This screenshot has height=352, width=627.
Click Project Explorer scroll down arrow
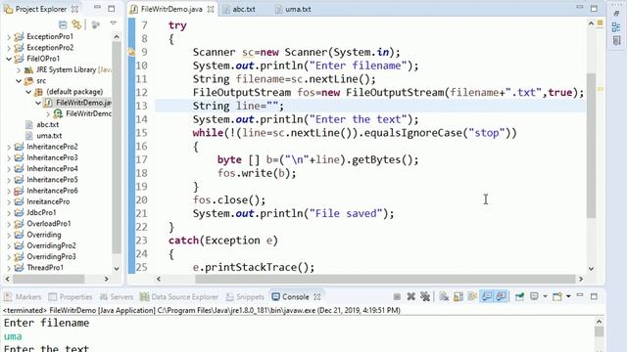[x=117, y=269]
